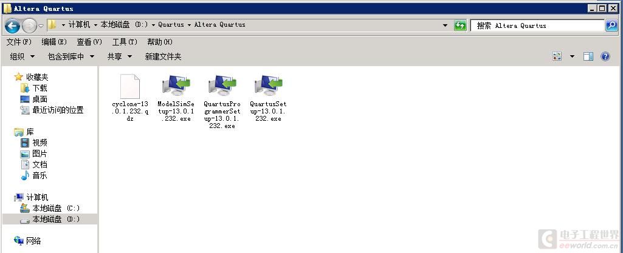
Task: Click the ModelSimSetup-13.0.1.232.exe file name
Action: 176,111
